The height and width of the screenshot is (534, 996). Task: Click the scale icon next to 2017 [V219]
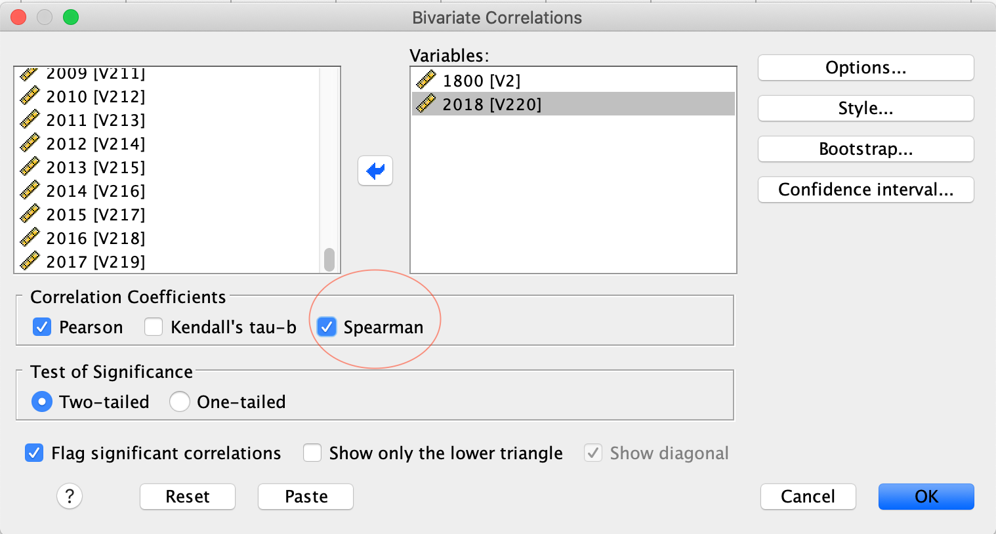(x=30, y=262)
